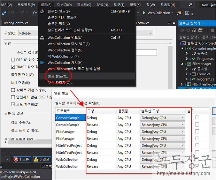This screenshot has height=180, width=216.
Task: Click the 솔루션 빌드 build icon
Action: (42, 11)
